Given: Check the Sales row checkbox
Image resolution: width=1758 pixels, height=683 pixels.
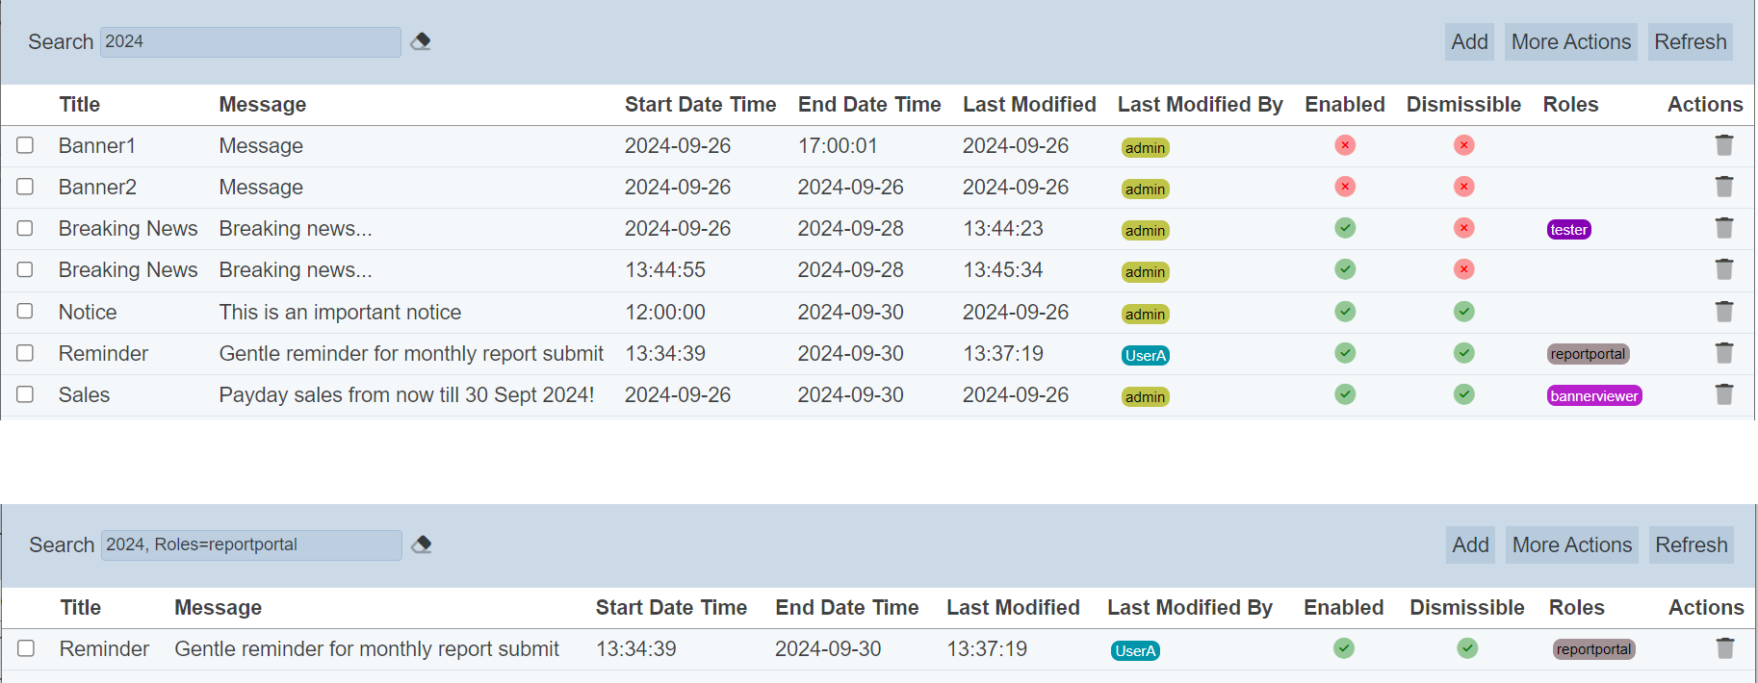Looking at the screenshot, I should (x=25, y=394).
